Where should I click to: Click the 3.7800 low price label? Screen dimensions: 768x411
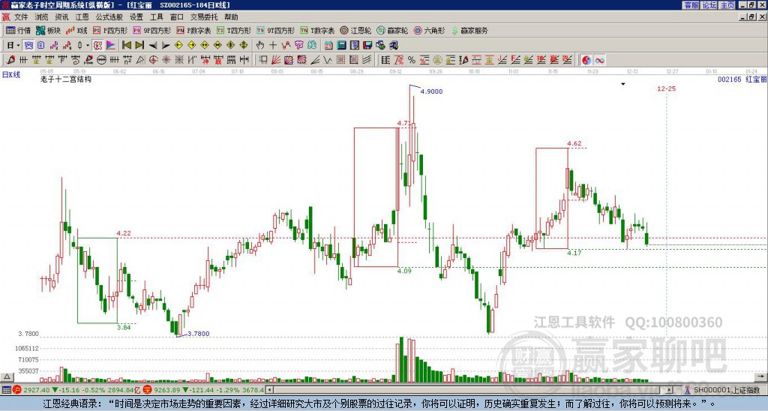click(198, 334)
